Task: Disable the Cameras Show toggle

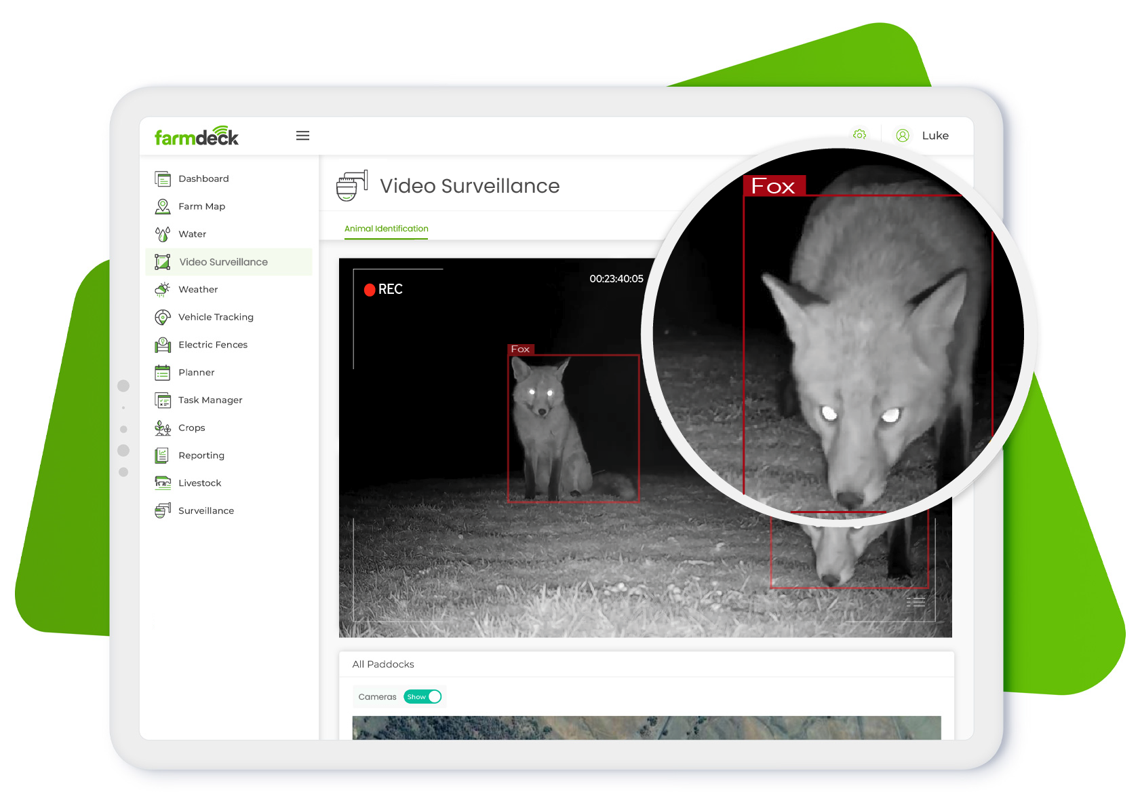Action: pyautogui.click(x=422, y=696)
